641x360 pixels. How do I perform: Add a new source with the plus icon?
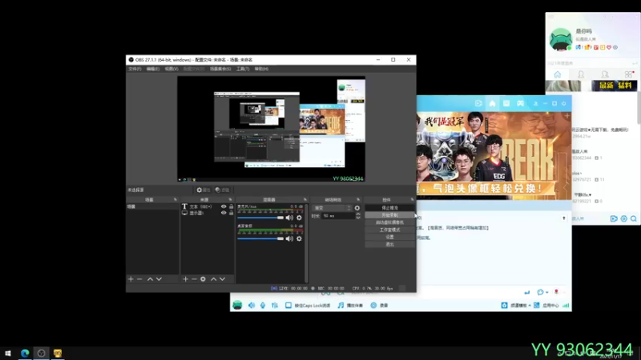pyautogui.click(x=186, y=279)
